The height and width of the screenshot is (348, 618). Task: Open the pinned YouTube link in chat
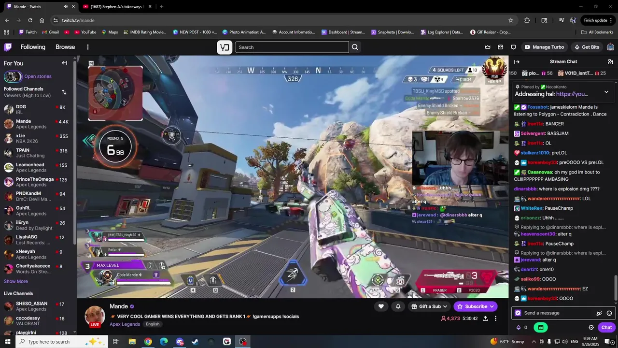[x=572, y=94]
